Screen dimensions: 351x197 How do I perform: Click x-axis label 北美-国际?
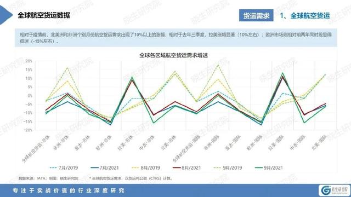click(x=319, y=142)
